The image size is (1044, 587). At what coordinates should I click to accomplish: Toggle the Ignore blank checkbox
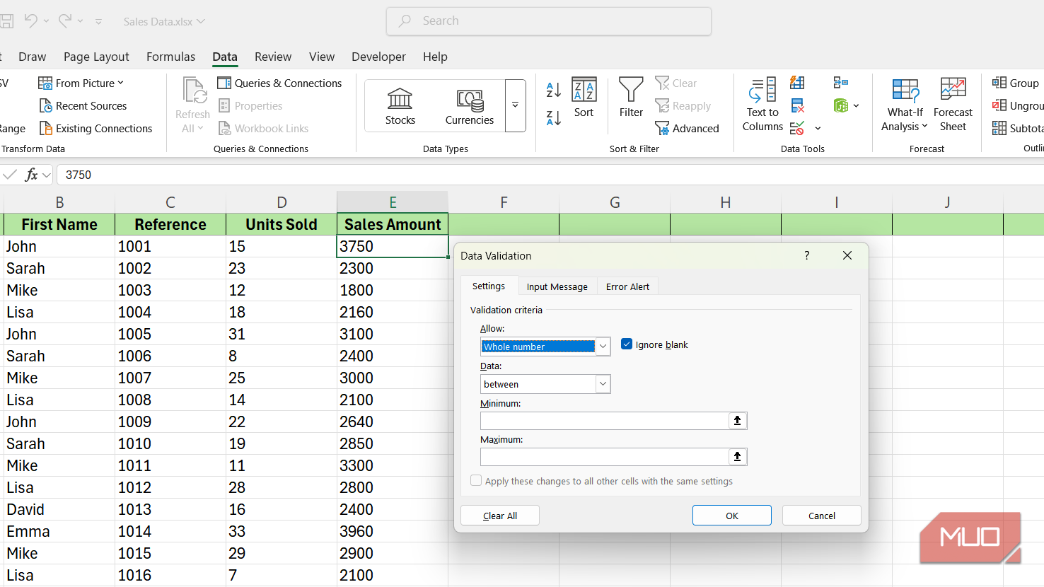[x=627, y=344]
